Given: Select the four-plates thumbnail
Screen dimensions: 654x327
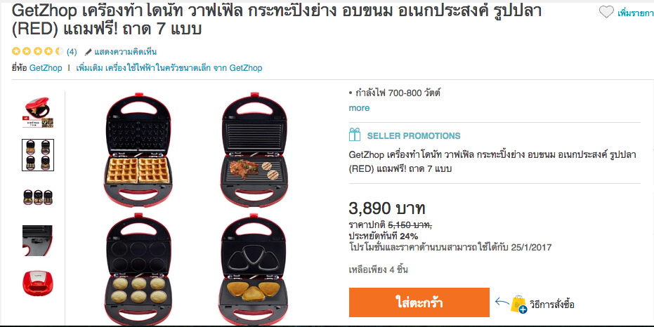Looking at the screenshot, I should click(38, 155).
